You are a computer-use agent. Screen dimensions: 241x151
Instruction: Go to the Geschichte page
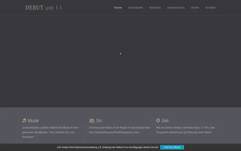[135, 8]
